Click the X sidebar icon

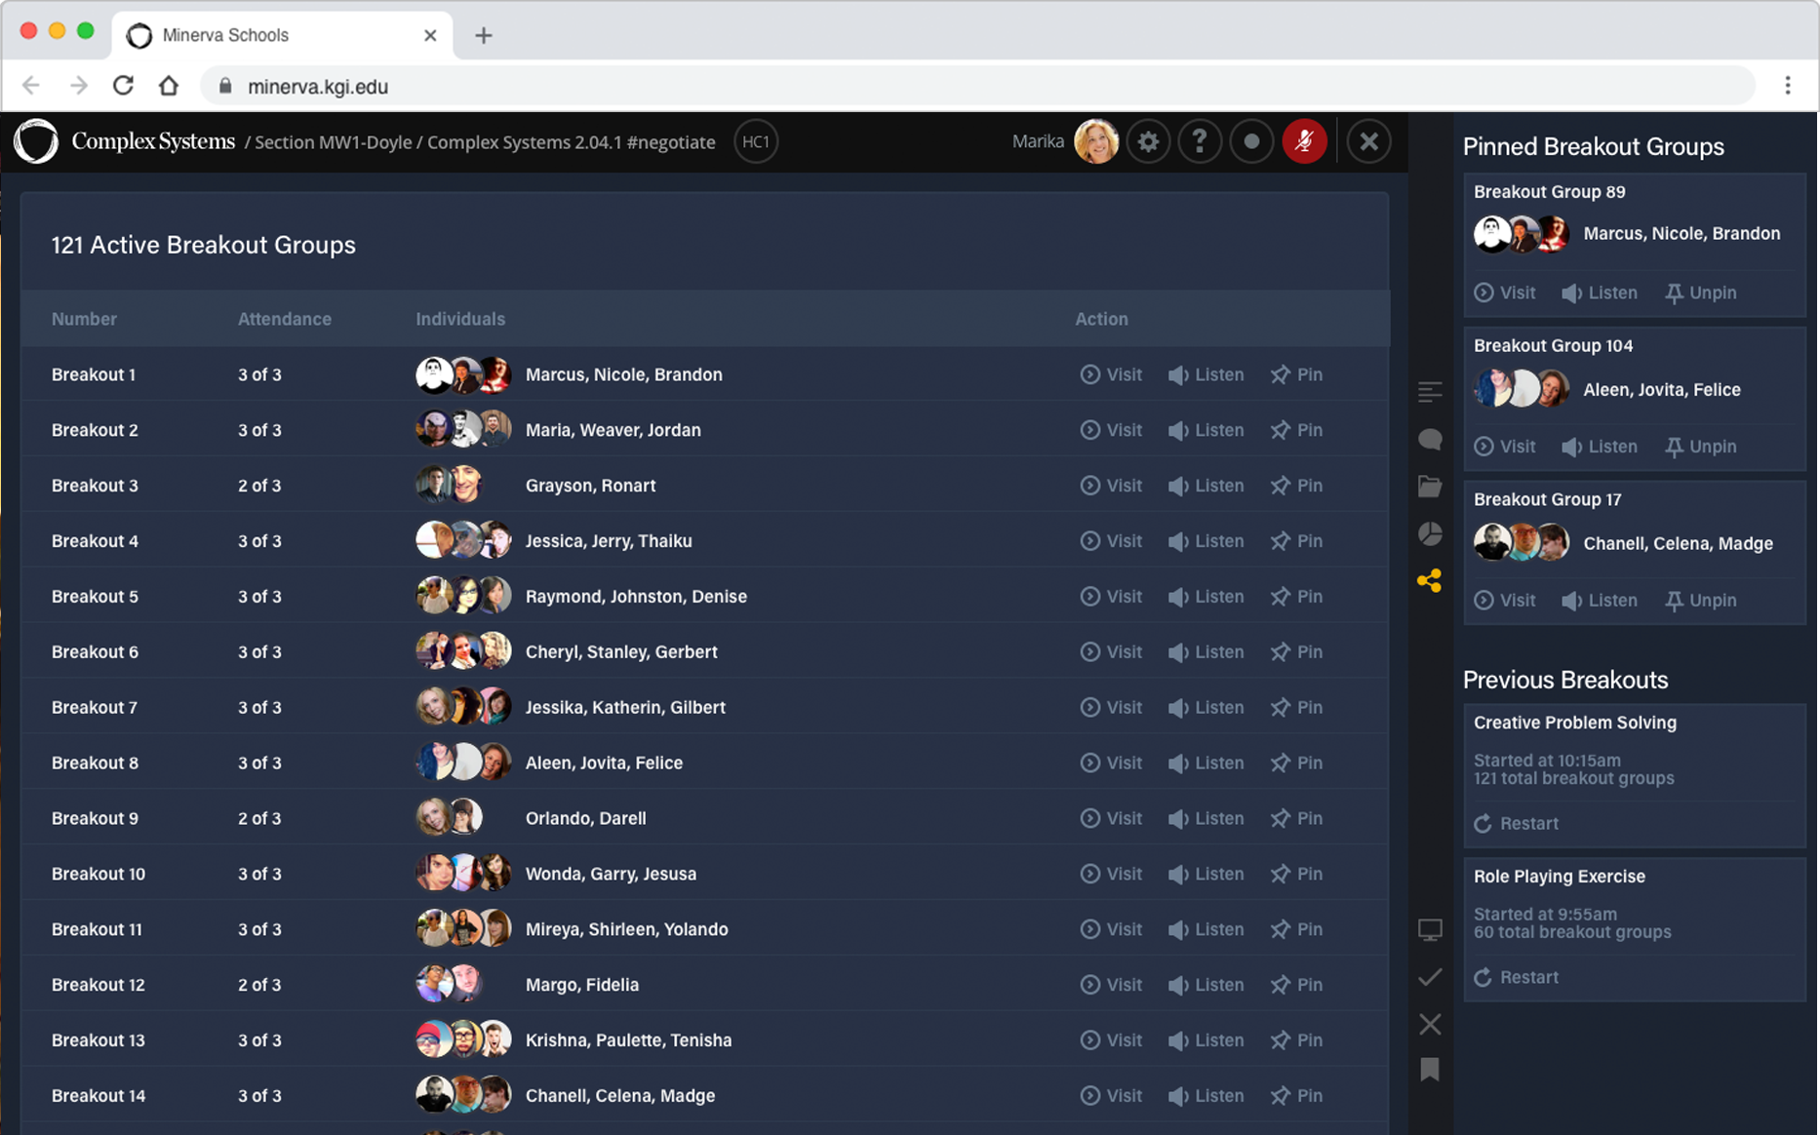1430,1024
